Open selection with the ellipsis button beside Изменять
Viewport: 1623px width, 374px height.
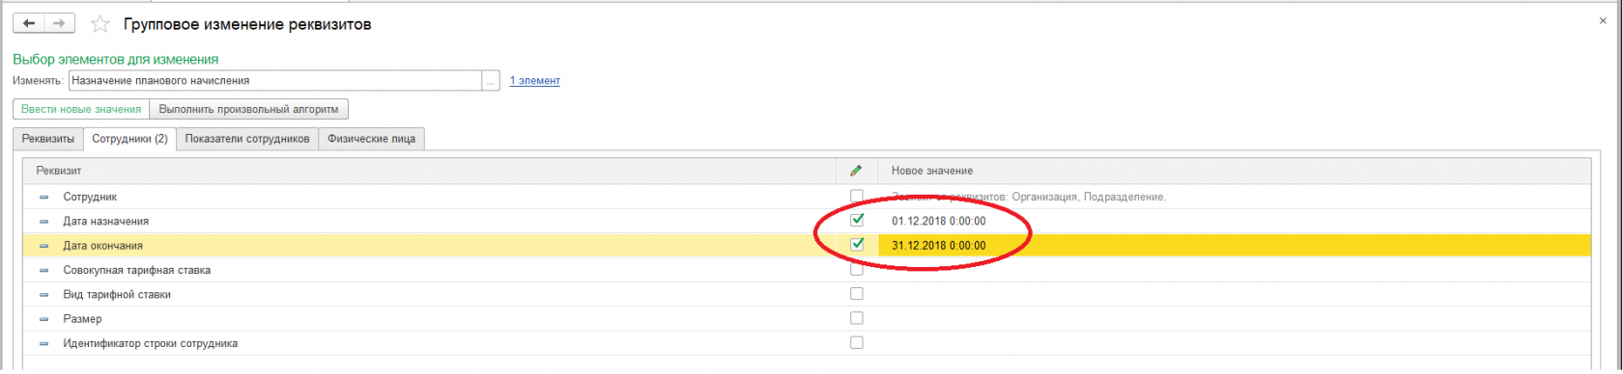491,81
